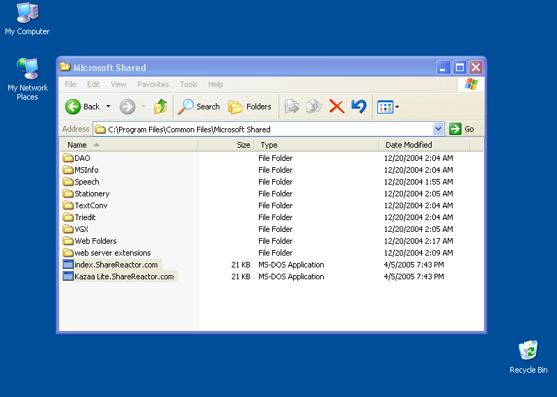Viewport: 557px width, 397px height.
Task: Click the '12/20/2004 2:17 AM' date for Web Folders
Action: 418,241
